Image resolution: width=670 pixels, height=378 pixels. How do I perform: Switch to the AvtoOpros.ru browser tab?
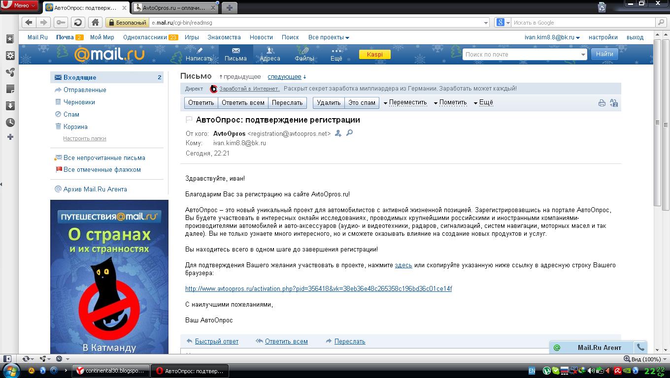(176, 7)
